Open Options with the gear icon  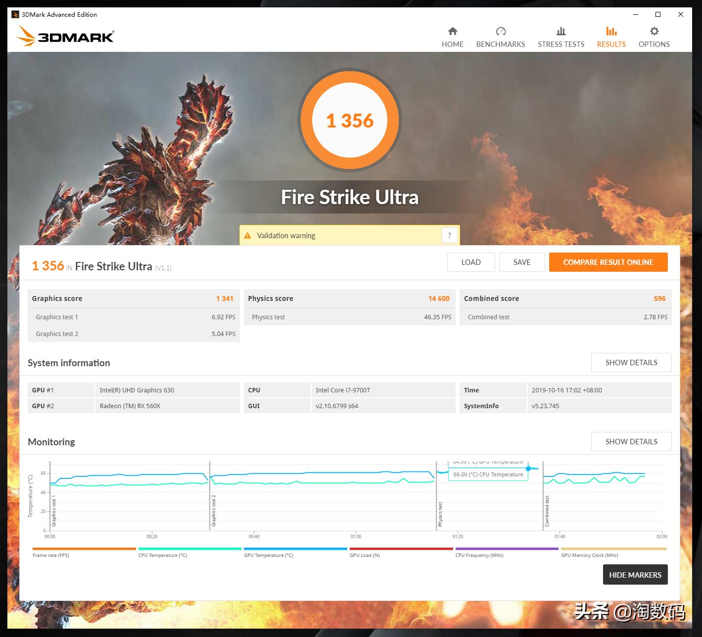(x=654, y=31)
